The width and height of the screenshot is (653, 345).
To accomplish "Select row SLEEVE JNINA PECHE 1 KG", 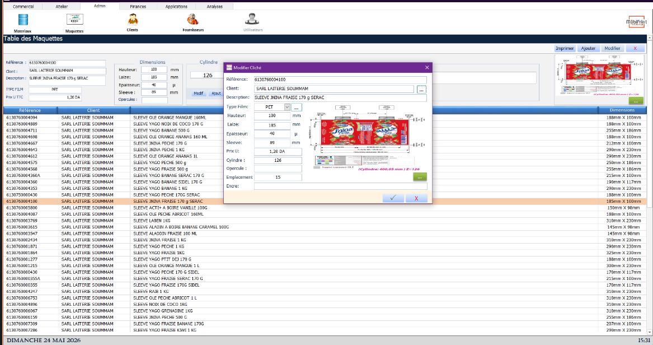I will 325,150.
